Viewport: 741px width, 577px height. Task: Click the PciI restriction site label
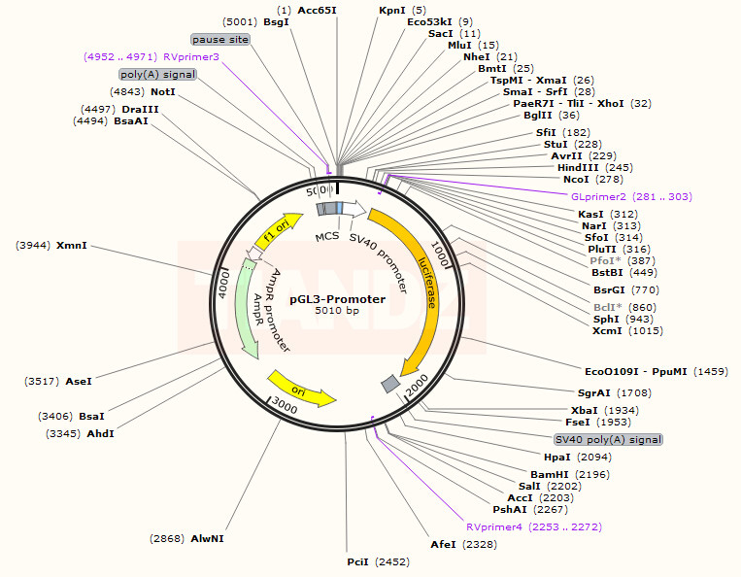click(x=358, y=561)
